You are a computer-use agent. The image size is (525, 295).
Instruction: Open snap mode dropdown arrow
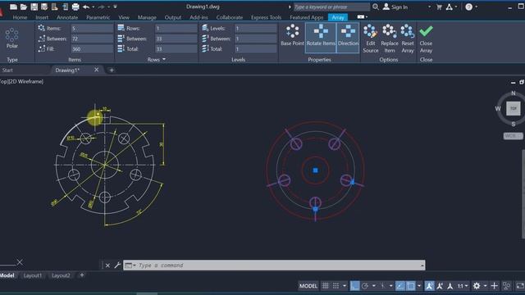345,286
